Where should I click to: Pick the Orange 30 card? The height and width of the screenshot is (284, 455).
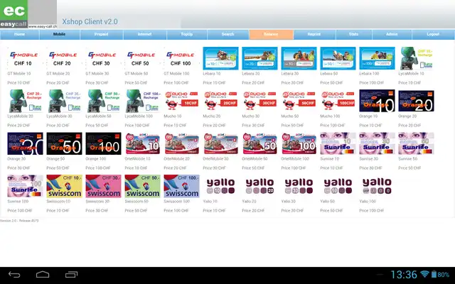25,143
